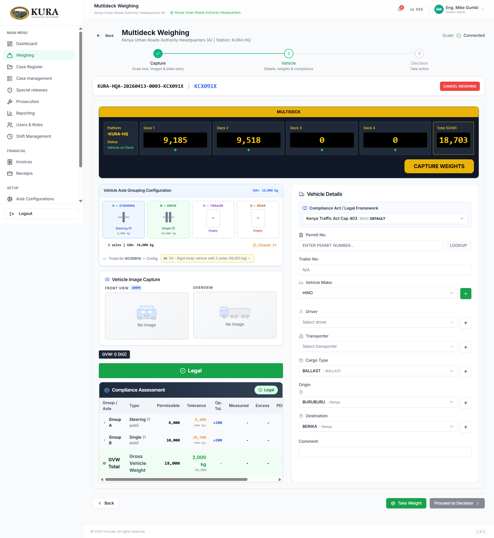
Task: Open Dashboard in main menu
Action: tap(39, 44)
